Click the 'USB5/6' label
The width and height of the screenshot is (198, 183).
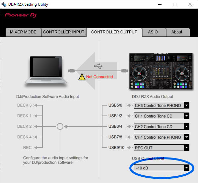pos(115,105)
